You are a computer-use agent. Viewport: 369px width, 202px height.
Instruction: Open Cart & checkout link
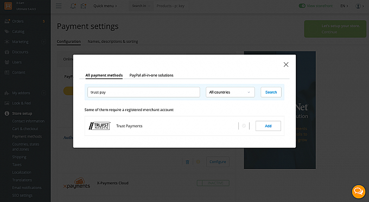click(25, 129)
